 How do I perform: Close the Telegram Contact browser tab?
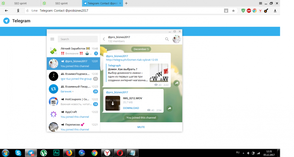click(120, 3)
